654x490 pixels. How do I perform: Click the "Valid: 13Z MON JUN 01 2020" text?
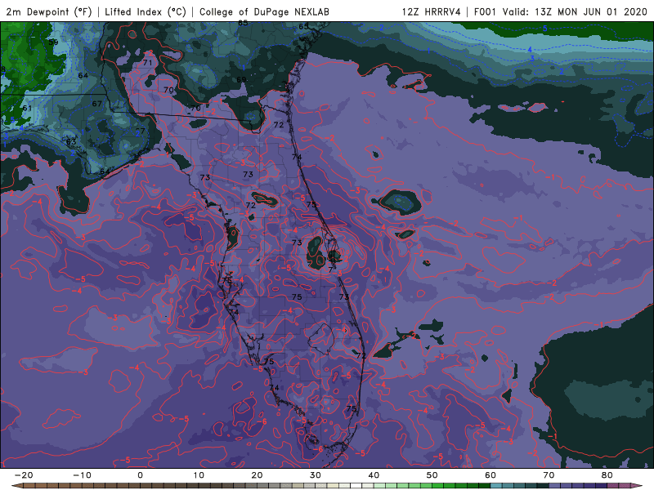(x=575, y=11)
